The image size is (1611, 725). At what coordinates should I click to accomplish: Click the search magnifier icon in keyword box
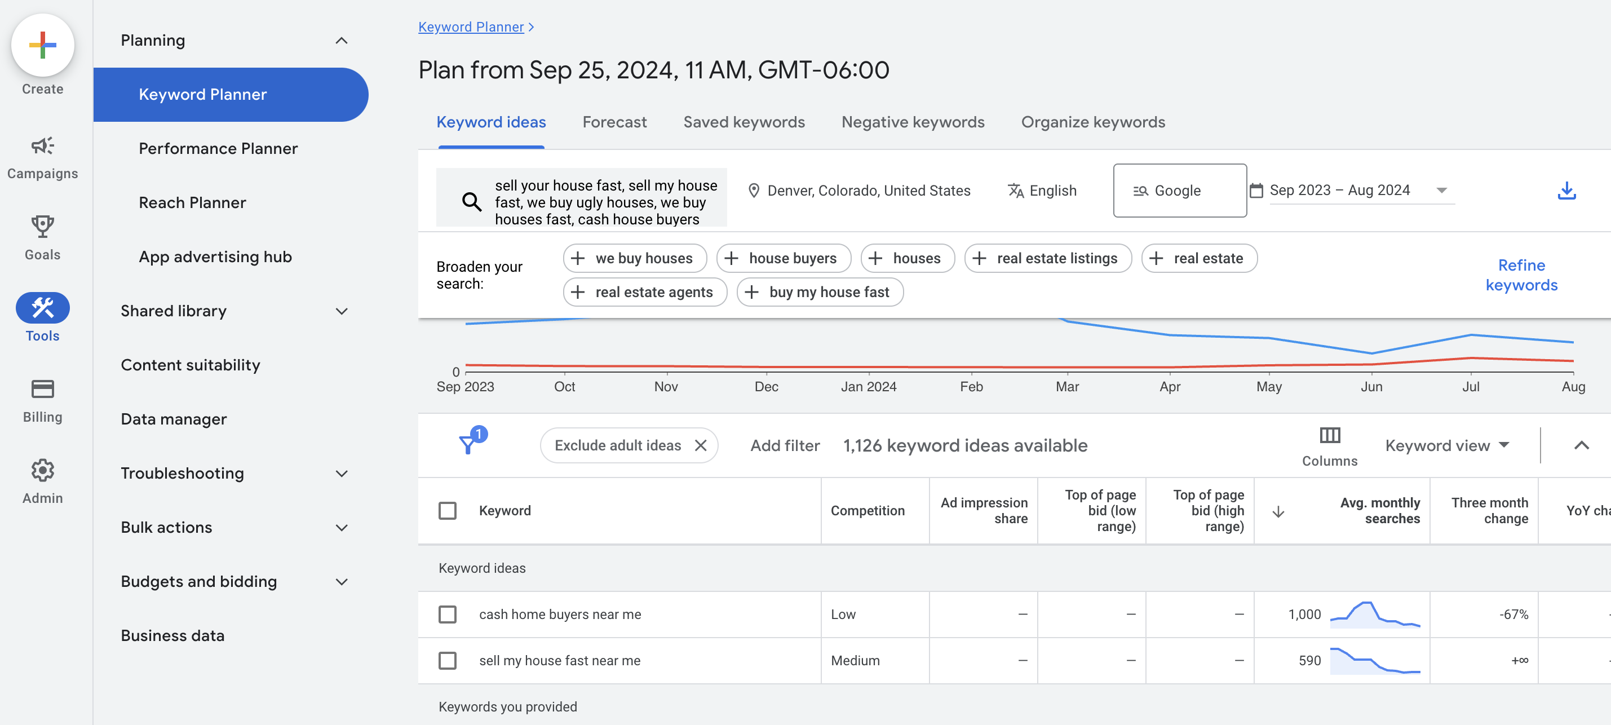[x=472, y=202]
